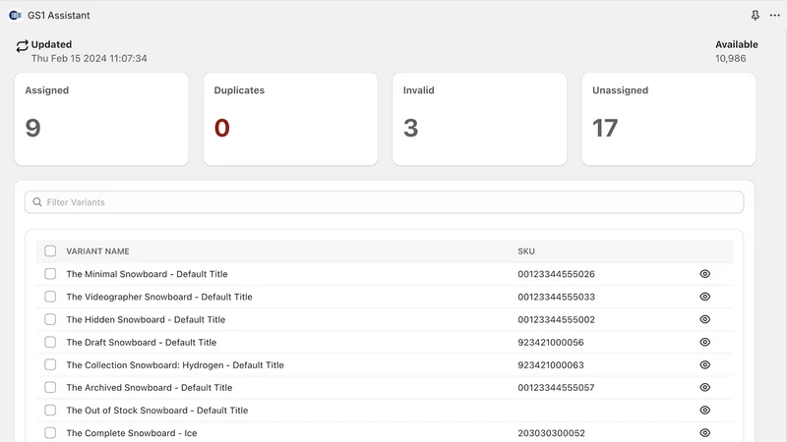Pin the GS1 Assistant app
The height and width of the screenshot is (442, 787).
point(755,16)
